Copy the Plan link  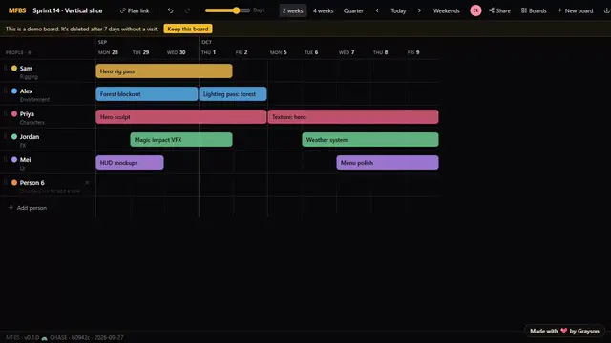135,10
